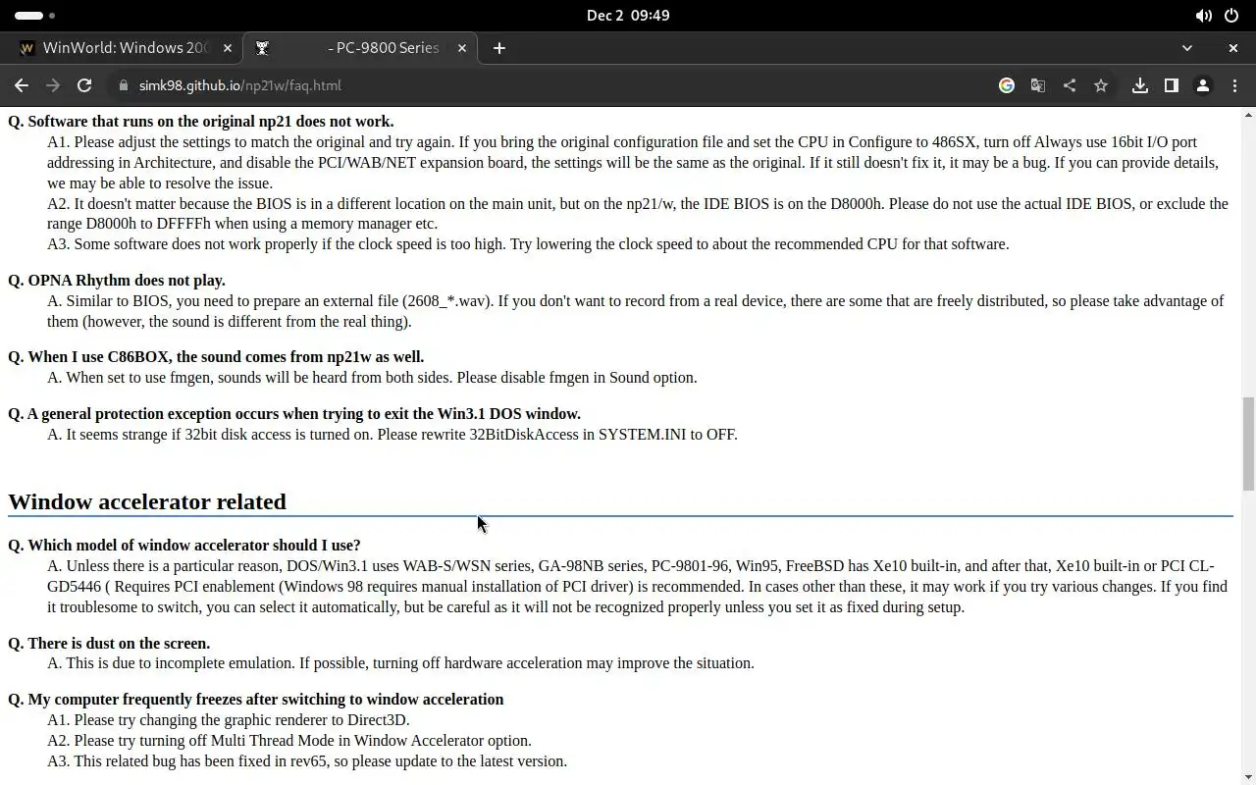Click answer about lowering the clock speed

528,244
